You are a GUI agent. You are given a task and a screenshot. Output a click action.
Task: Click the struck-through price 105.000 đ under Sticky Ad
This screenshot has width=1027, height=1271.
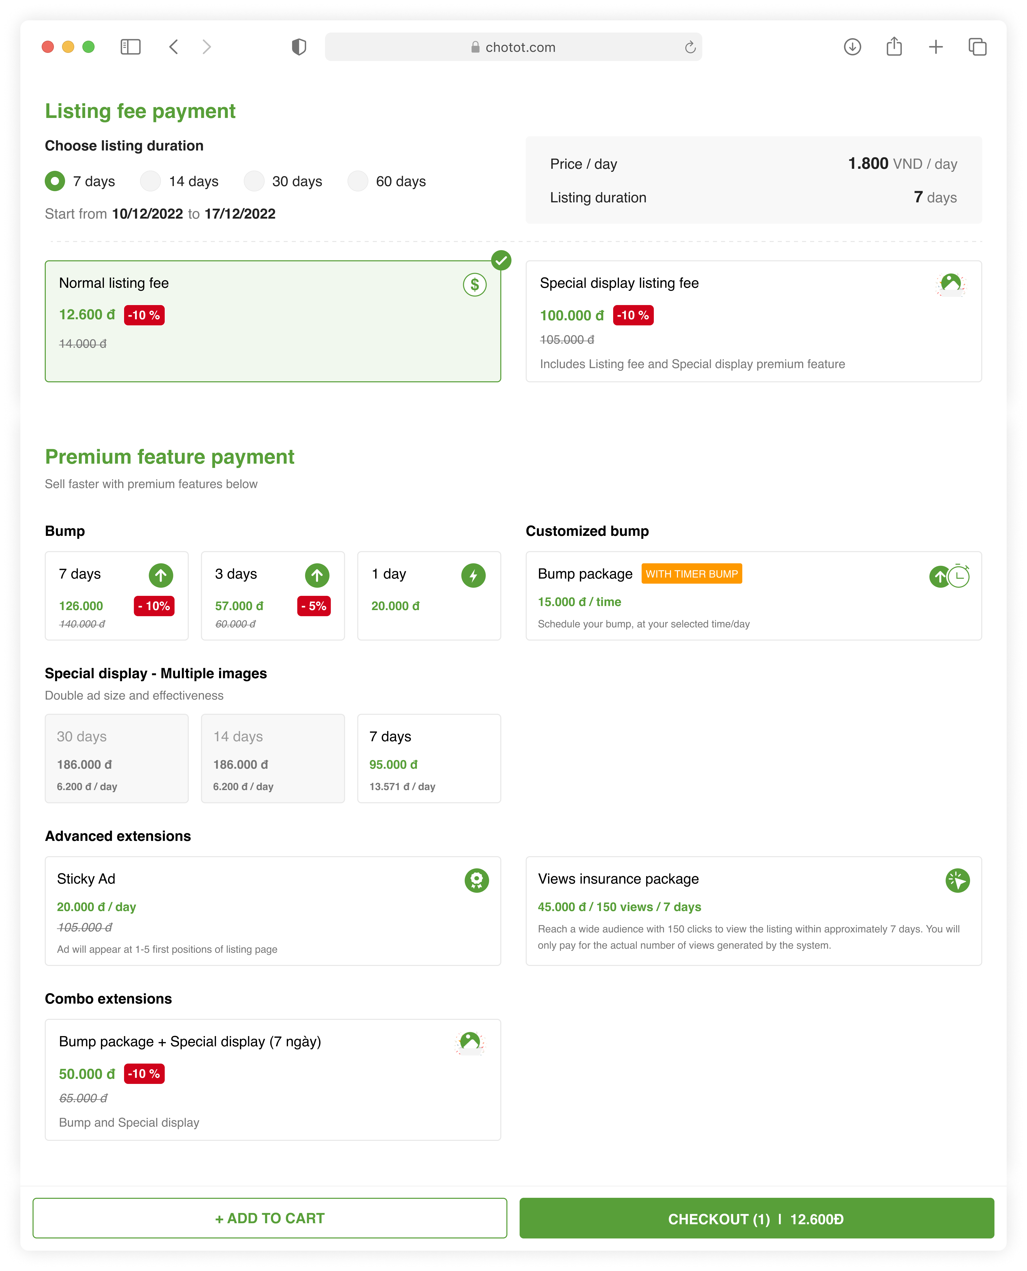[85, 927]
